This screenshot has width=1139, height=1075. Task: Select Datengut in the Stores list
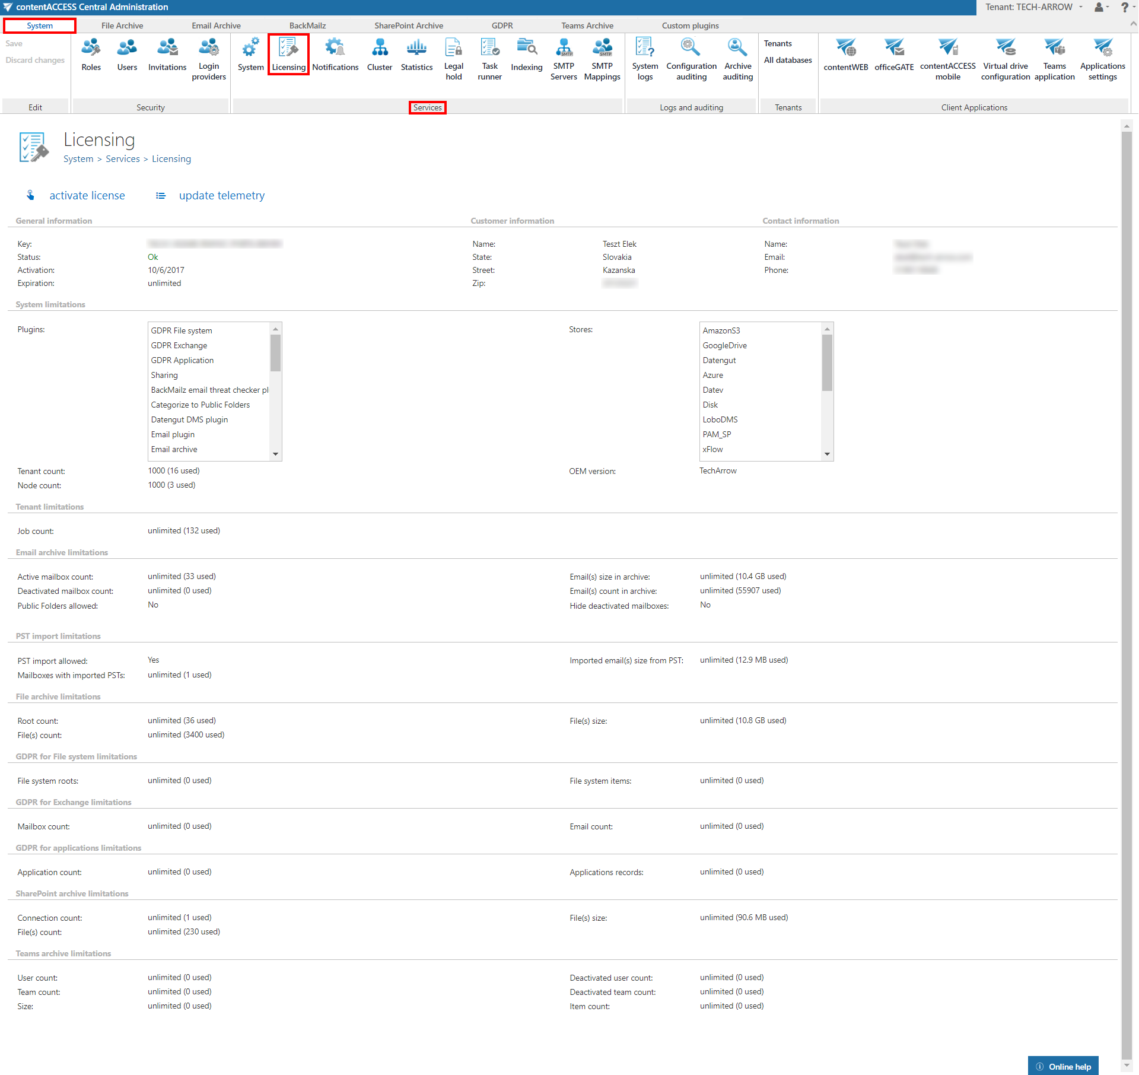tap(719, 360)
